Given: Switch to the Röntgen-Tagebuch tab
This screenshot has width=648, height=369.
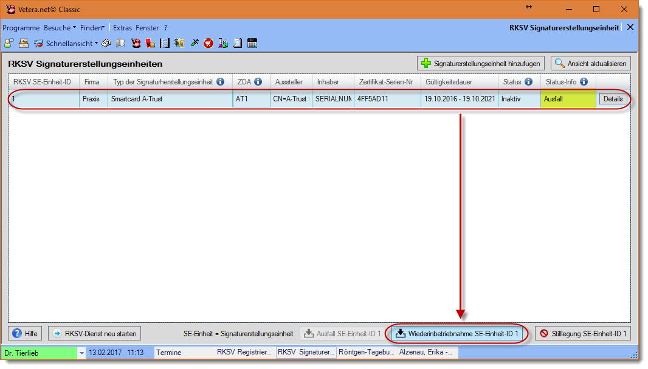Looking at the screenshot, I should [366, 352].
